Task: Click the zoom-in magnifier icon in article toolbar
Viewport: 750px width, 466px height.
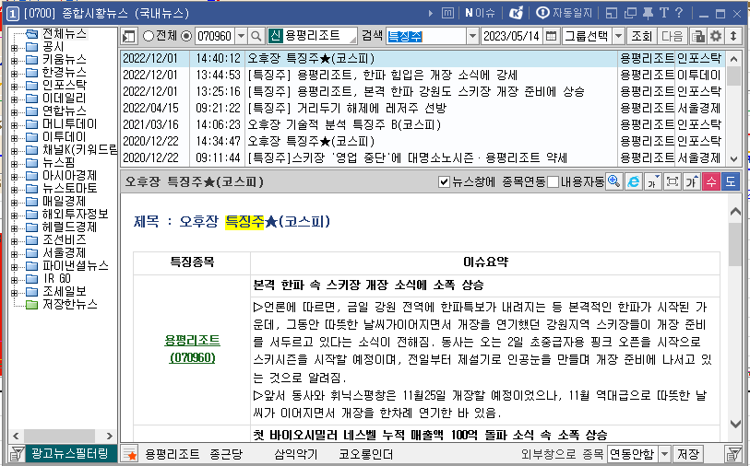Action: click(x=614, y=181)
